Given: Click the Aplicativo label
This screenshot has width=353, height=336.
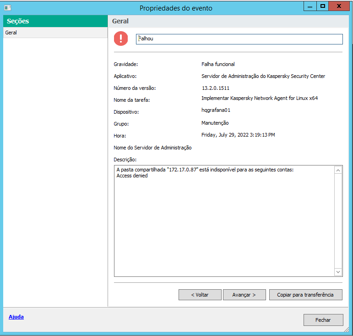Looking at the screenshot, I should click(125, 77).
